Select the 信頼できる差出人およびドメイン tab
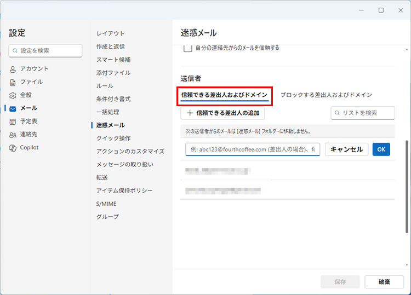The width and height of the screenshot is (411, 295). pos(225,95)
